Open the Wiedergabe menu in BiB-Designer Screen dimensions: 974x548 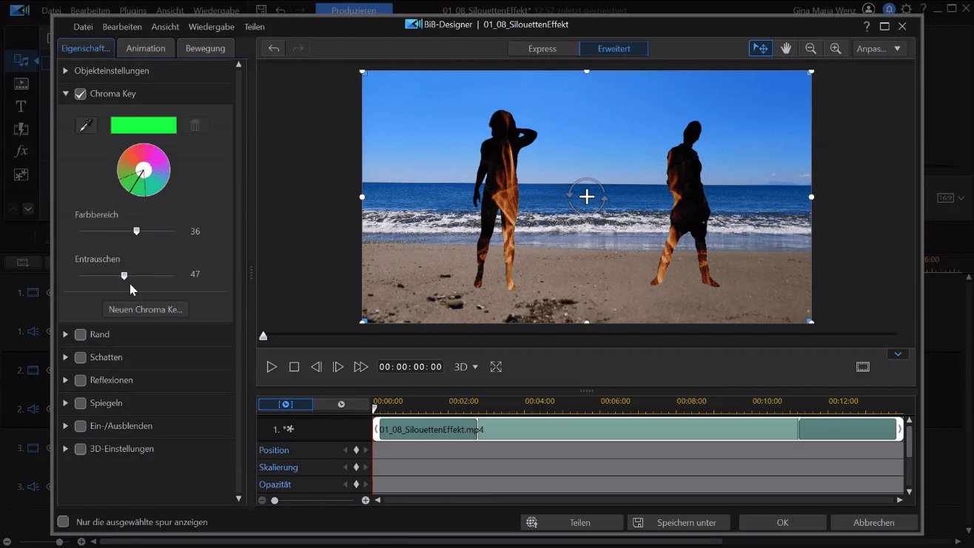click(x=212, y=27)
